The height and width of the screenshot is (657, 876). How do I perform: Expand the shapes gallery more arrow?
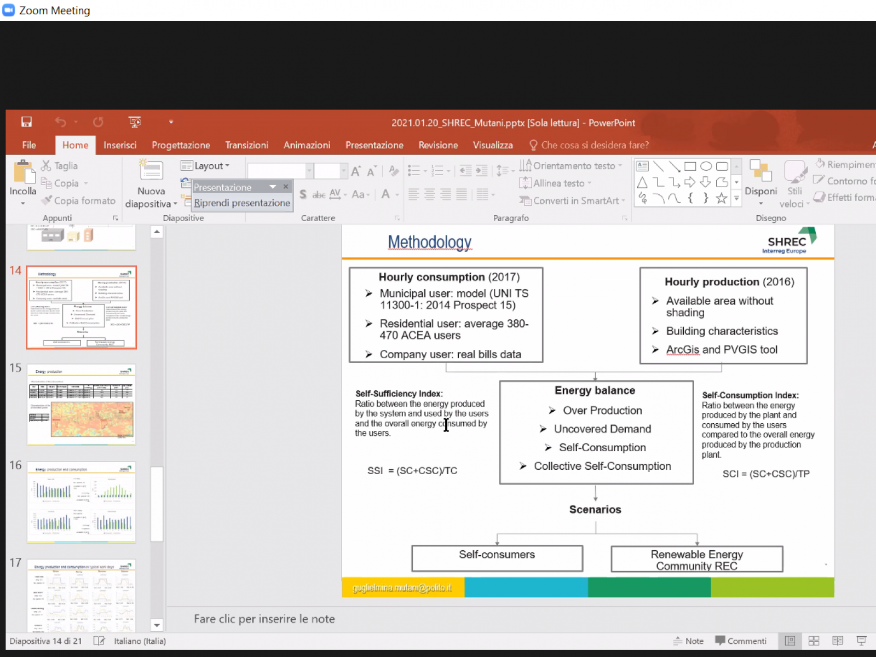click(736, 199)
